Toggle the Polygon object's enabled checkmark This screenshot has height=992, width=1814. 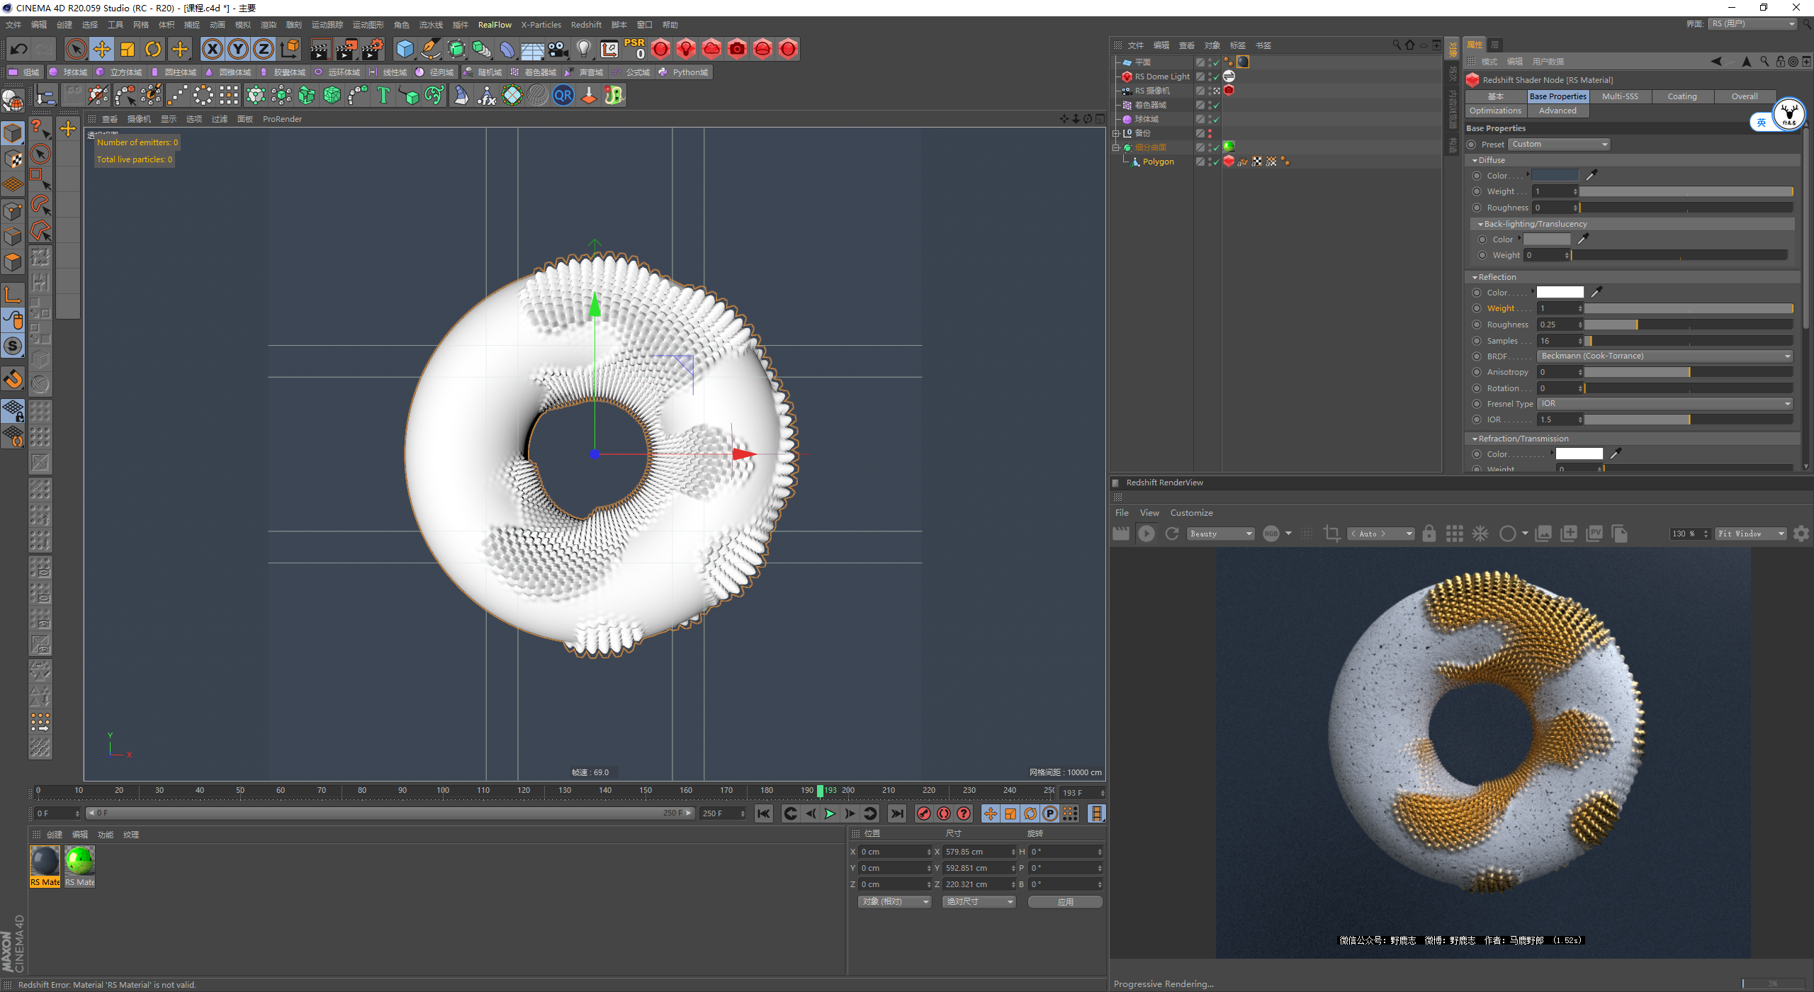pyautogui.click(x=1216, y=162)
